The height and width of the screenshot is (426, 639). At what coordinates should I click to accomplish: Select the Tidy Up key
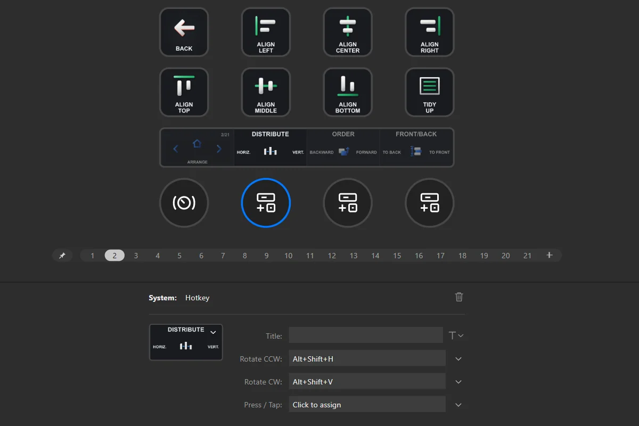pyautogui.click(x=430, y=92)
